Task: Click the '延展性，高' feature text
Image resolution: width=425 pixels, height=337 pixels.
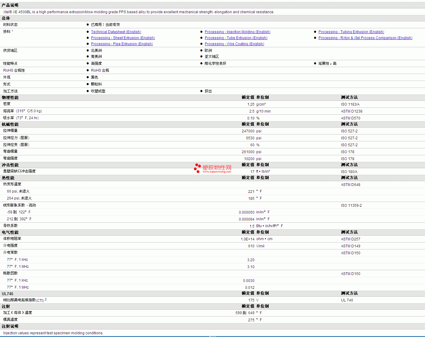Action: pyautogui.click(x=328, y=63)
